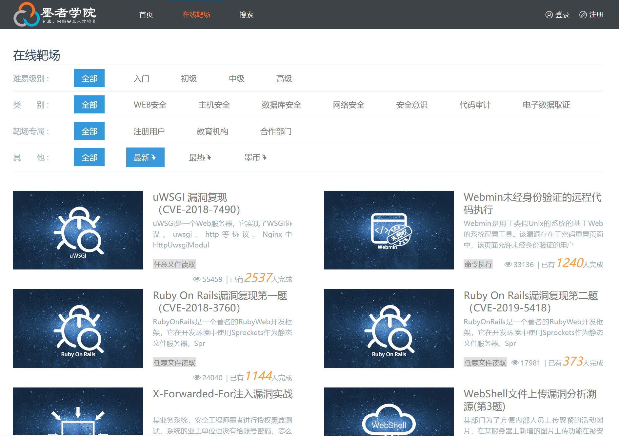The image size is (619, 436).
Task: Open the Webmin unauthorized thumbnail
Action: coord(389,230)
